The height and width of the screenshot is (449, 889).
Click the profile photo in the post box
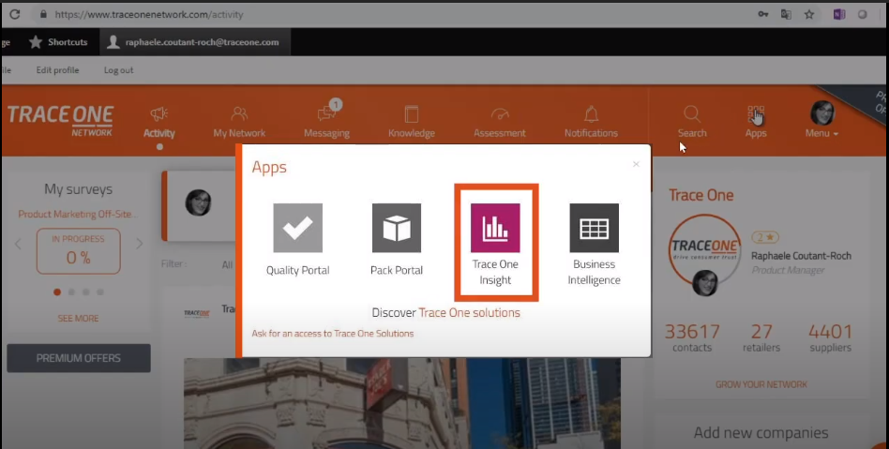coord(199,202)
